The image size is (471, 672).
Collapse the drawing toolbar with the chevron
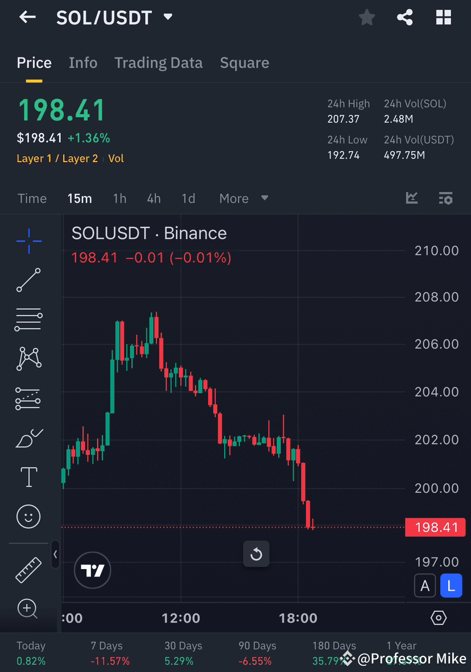pos(55,555)
